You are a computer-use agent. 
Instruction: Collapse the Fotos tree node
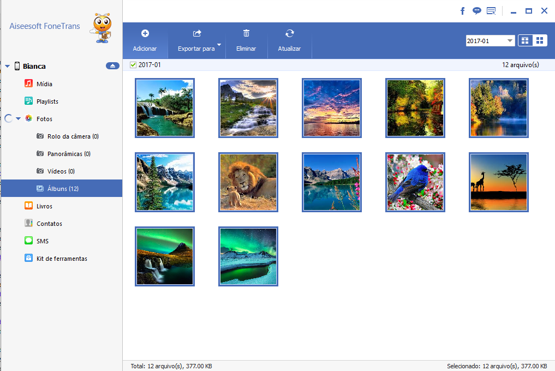click(x=19, y=119)
